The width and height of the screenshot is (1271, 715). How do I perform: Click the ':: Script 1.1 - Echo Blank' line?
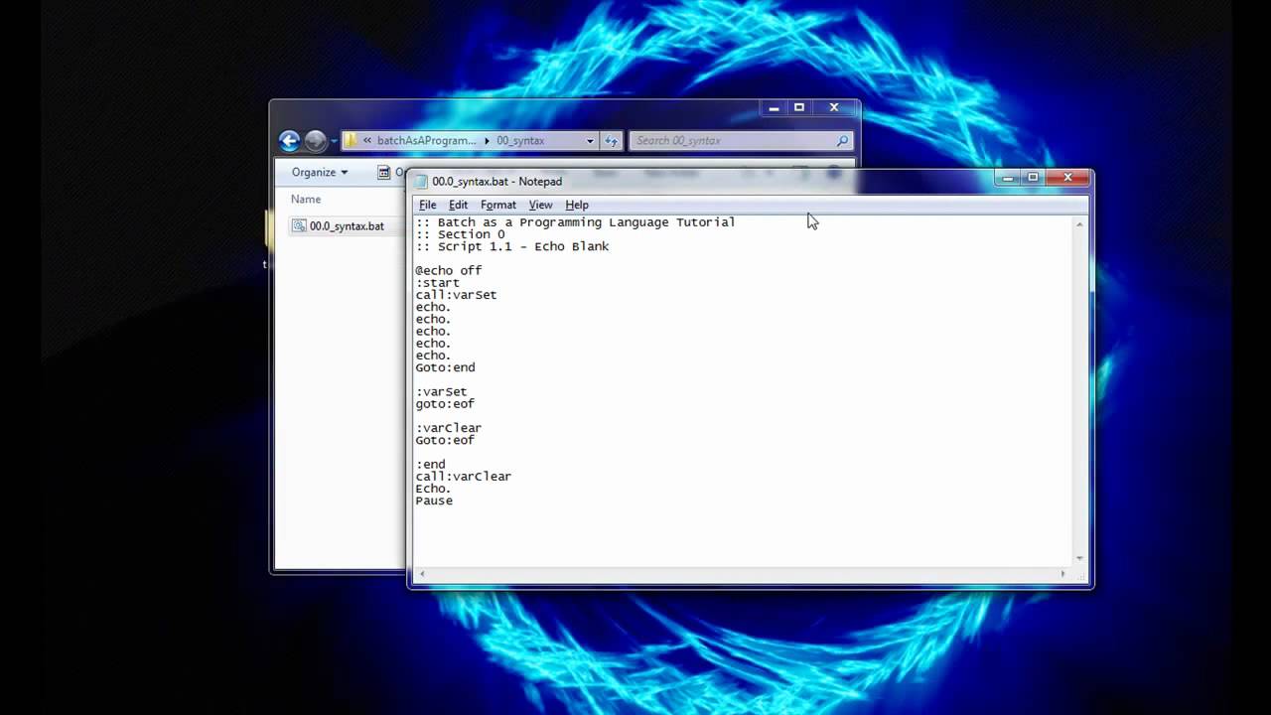(x=512, y=246)
